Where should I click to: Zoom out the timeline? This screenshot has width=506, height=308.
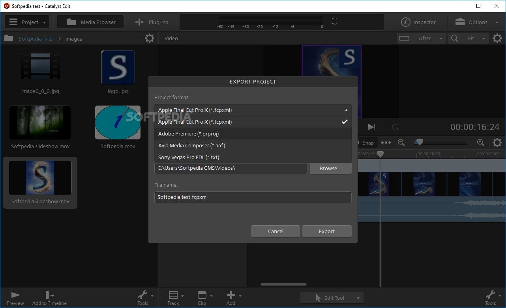[x=401, y=143]
